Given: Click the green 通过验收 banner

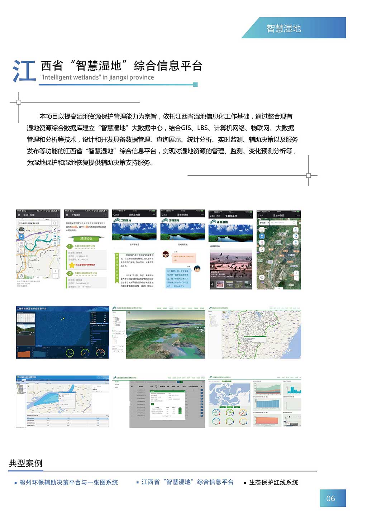Looking at the screenshot, I should 86,239.
